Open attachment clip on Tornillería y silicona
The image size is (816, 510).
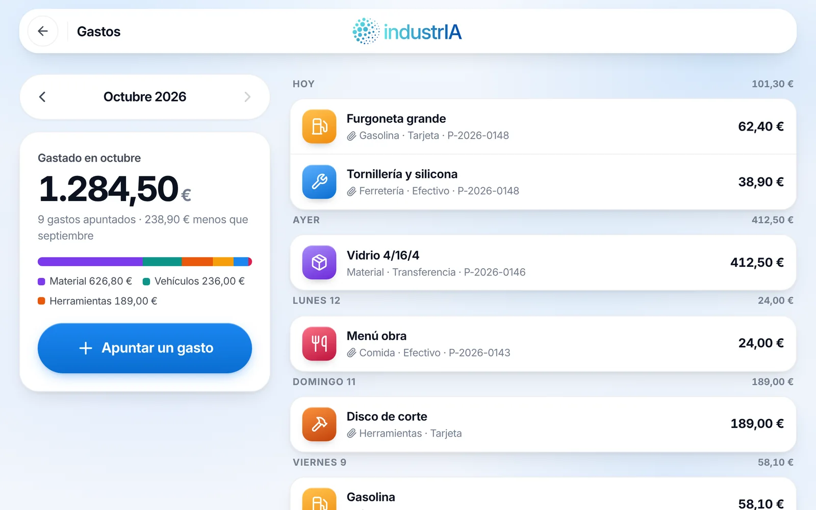pyautogui.click(x=351, y=192)
